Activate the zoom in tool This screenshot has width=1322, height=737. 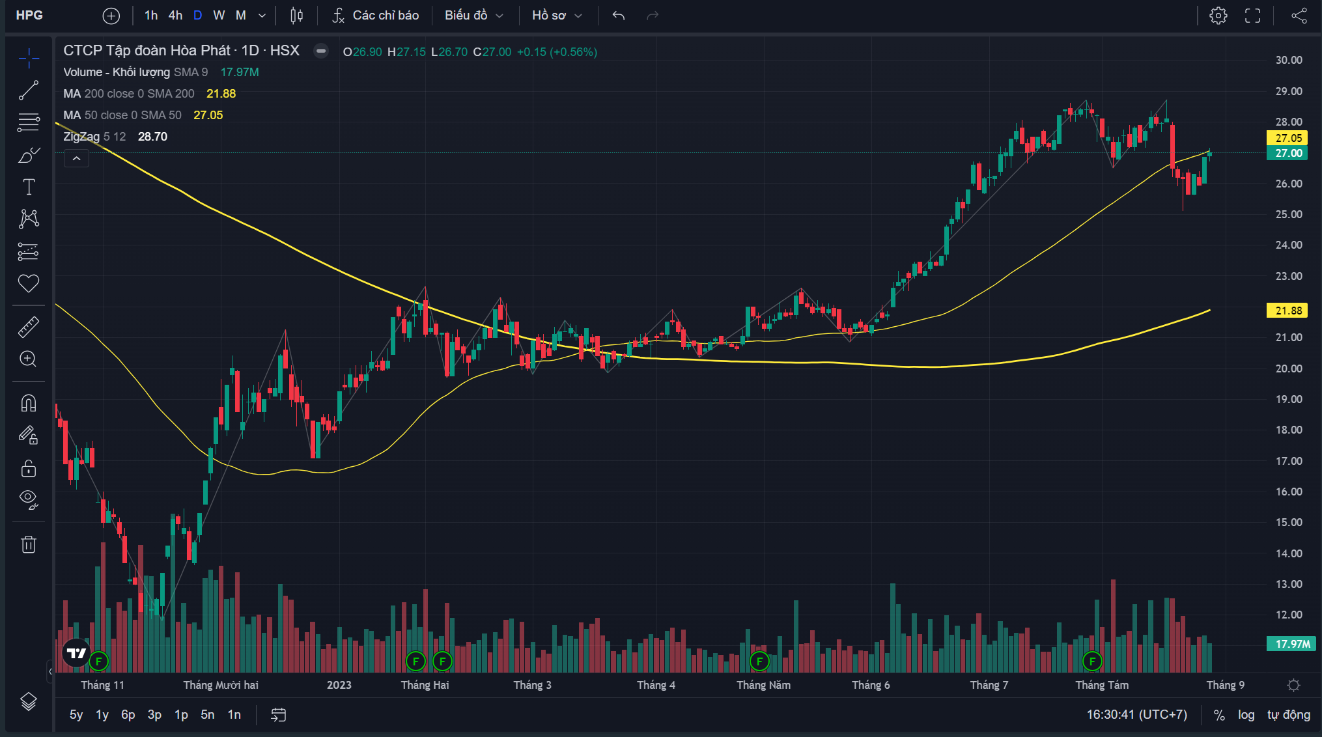click(29, 359)
